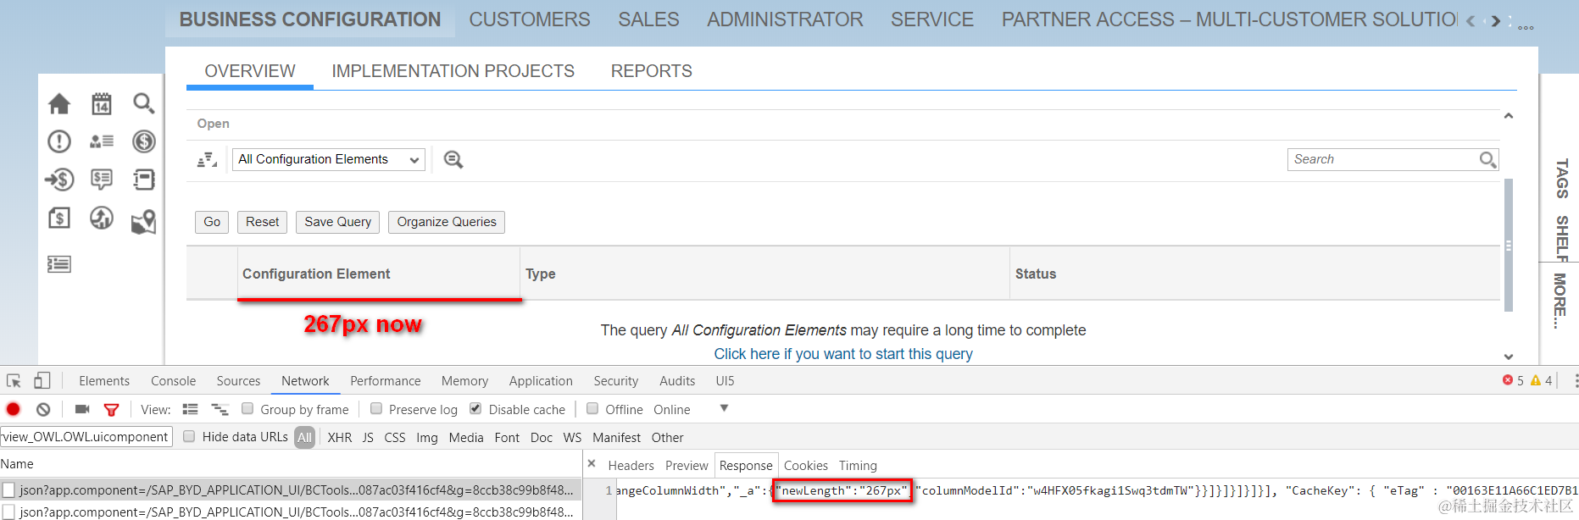Open the map with pin icon

(143, 222)
